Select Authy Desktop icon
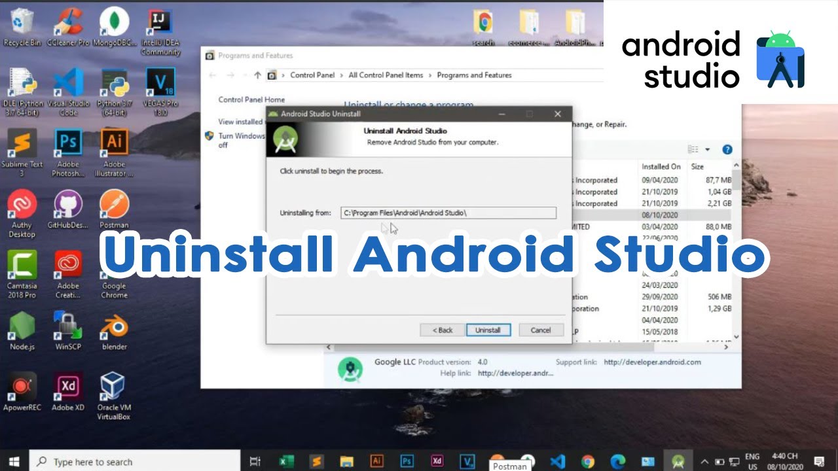 click(x=22, y=214)
